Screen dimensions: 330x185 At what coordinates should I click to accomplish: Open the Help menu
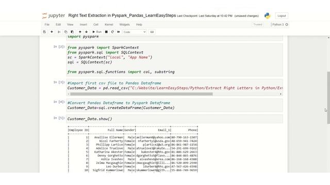click(139, 25)
